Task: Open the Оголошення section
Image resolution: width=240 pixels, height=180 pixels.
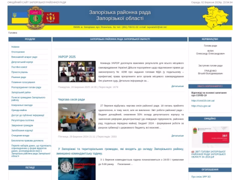Action: pyautogui.click(x=18, y=52)
